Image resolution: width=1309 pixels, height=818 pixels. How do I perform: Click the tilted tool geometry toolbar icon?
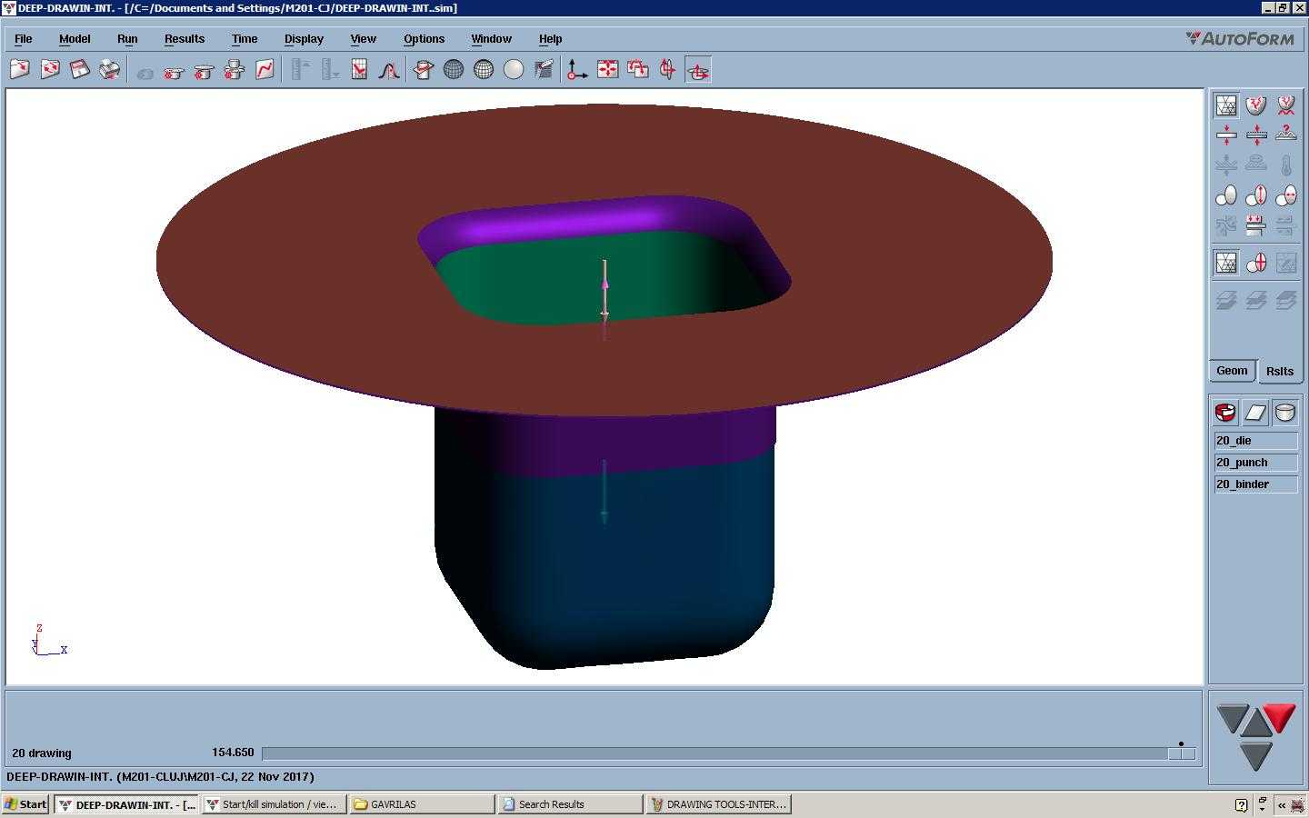click(424, 70)
